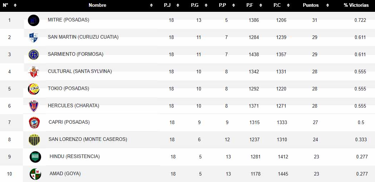Screen dimensions: 375x182
Task: Click the AMAD (Goya) team logo
Action: point(35,174)
